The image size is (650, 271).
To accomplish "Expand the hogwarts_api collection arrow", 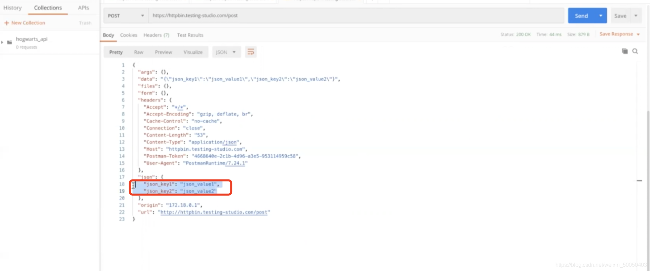I will click(x=2, y=42).
